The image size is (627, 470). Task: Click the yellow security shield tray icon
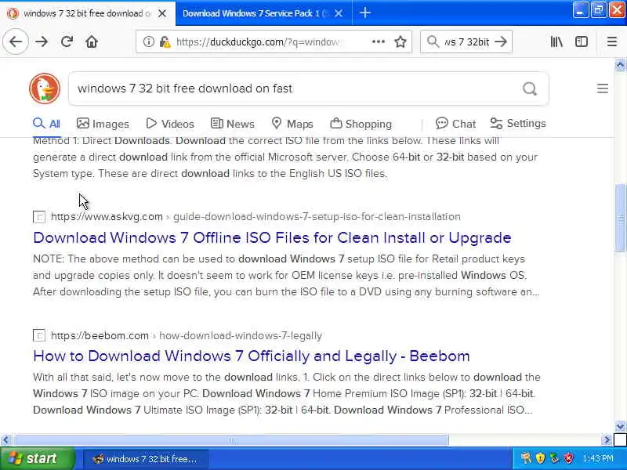click(x=540, y=458)
